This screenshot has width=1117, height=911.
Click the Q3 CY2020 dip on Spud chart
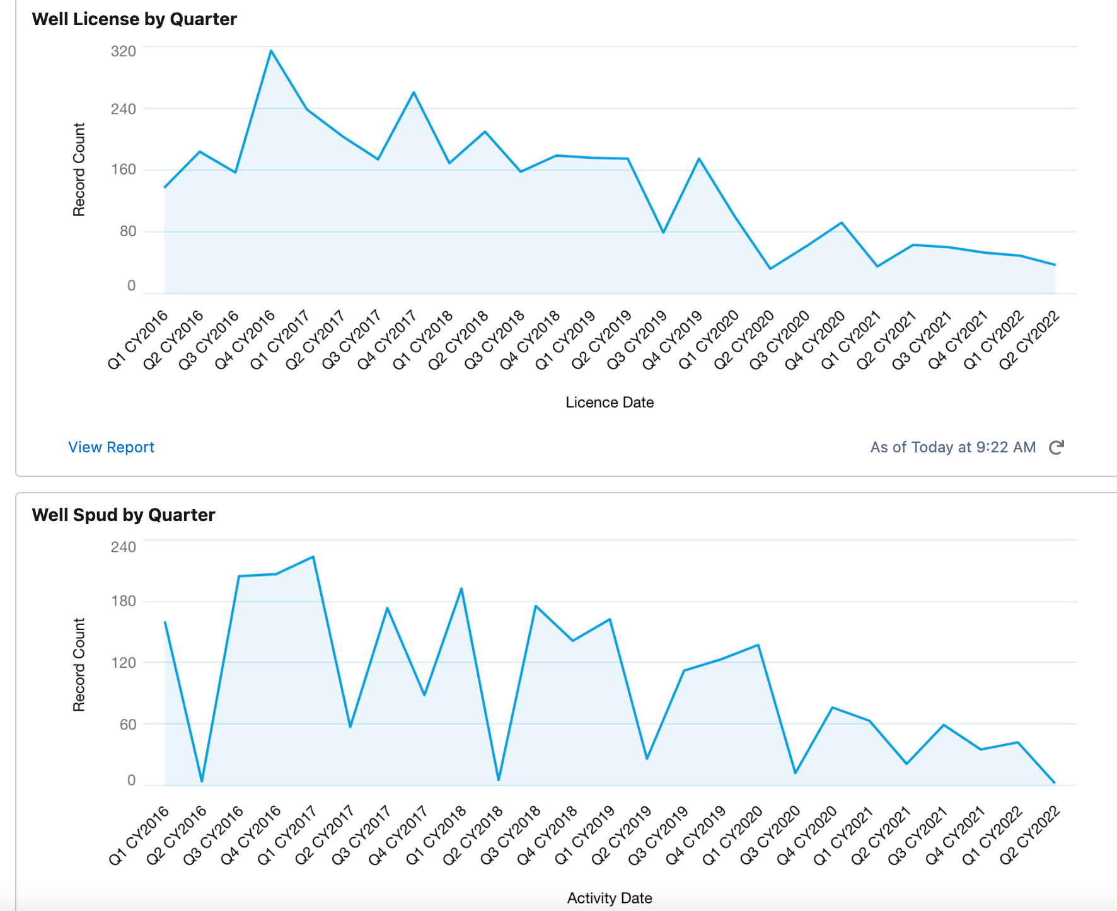pyautogui.click(x=796, y=773)
